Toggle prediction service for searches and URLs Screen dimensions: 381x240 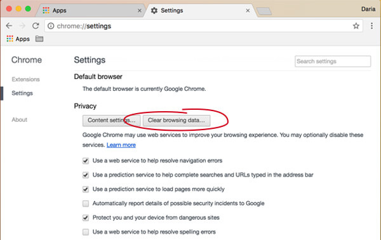[86, 175]
